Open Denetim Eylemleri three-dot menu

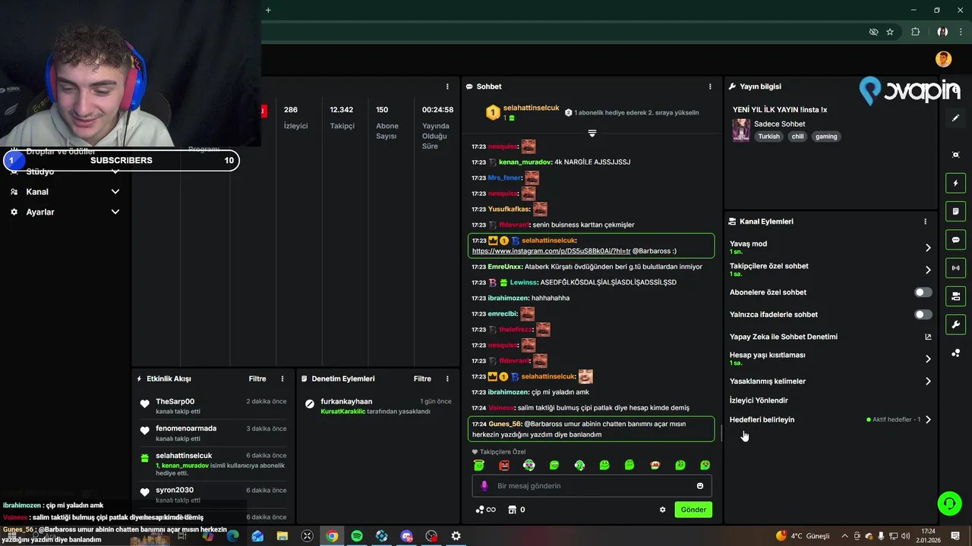click(x=447, y=378)
